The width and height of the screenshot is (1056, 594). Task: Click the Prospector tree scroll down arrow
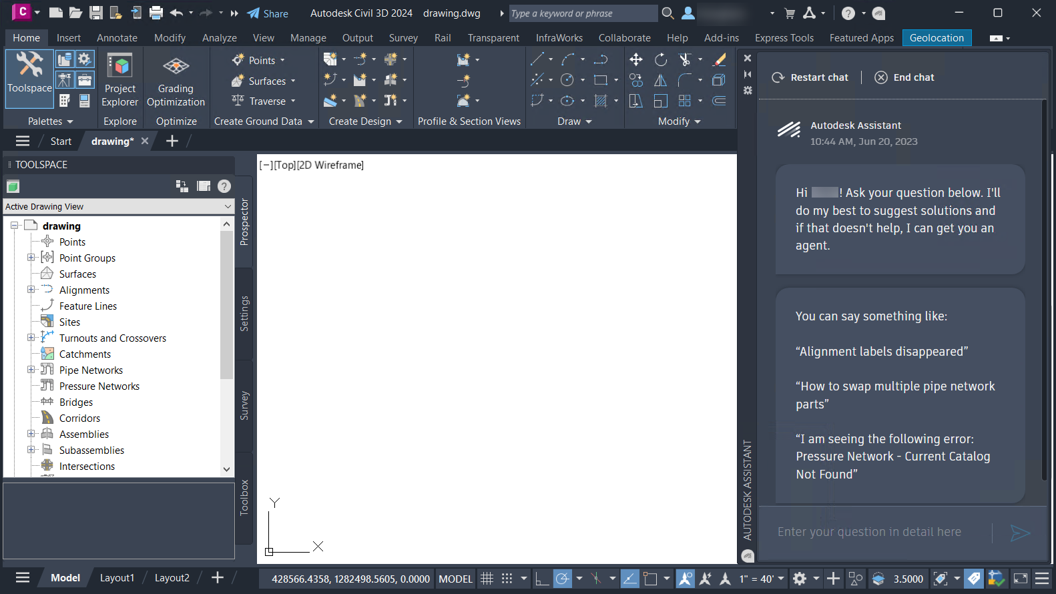(226, 469)
